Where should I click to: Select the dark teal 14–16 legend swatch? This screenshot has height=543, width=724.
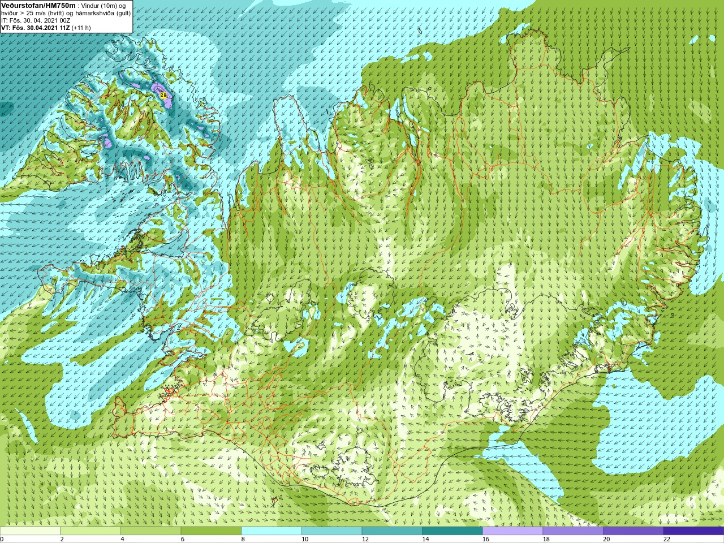[452, 531]
